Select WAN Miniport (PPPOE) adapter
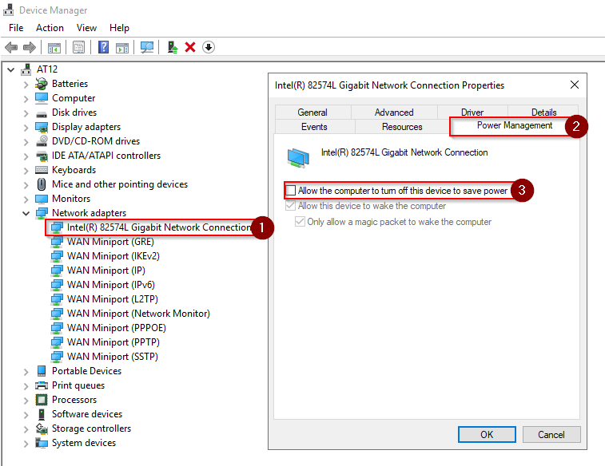The image size is (605, 466). 117,328
